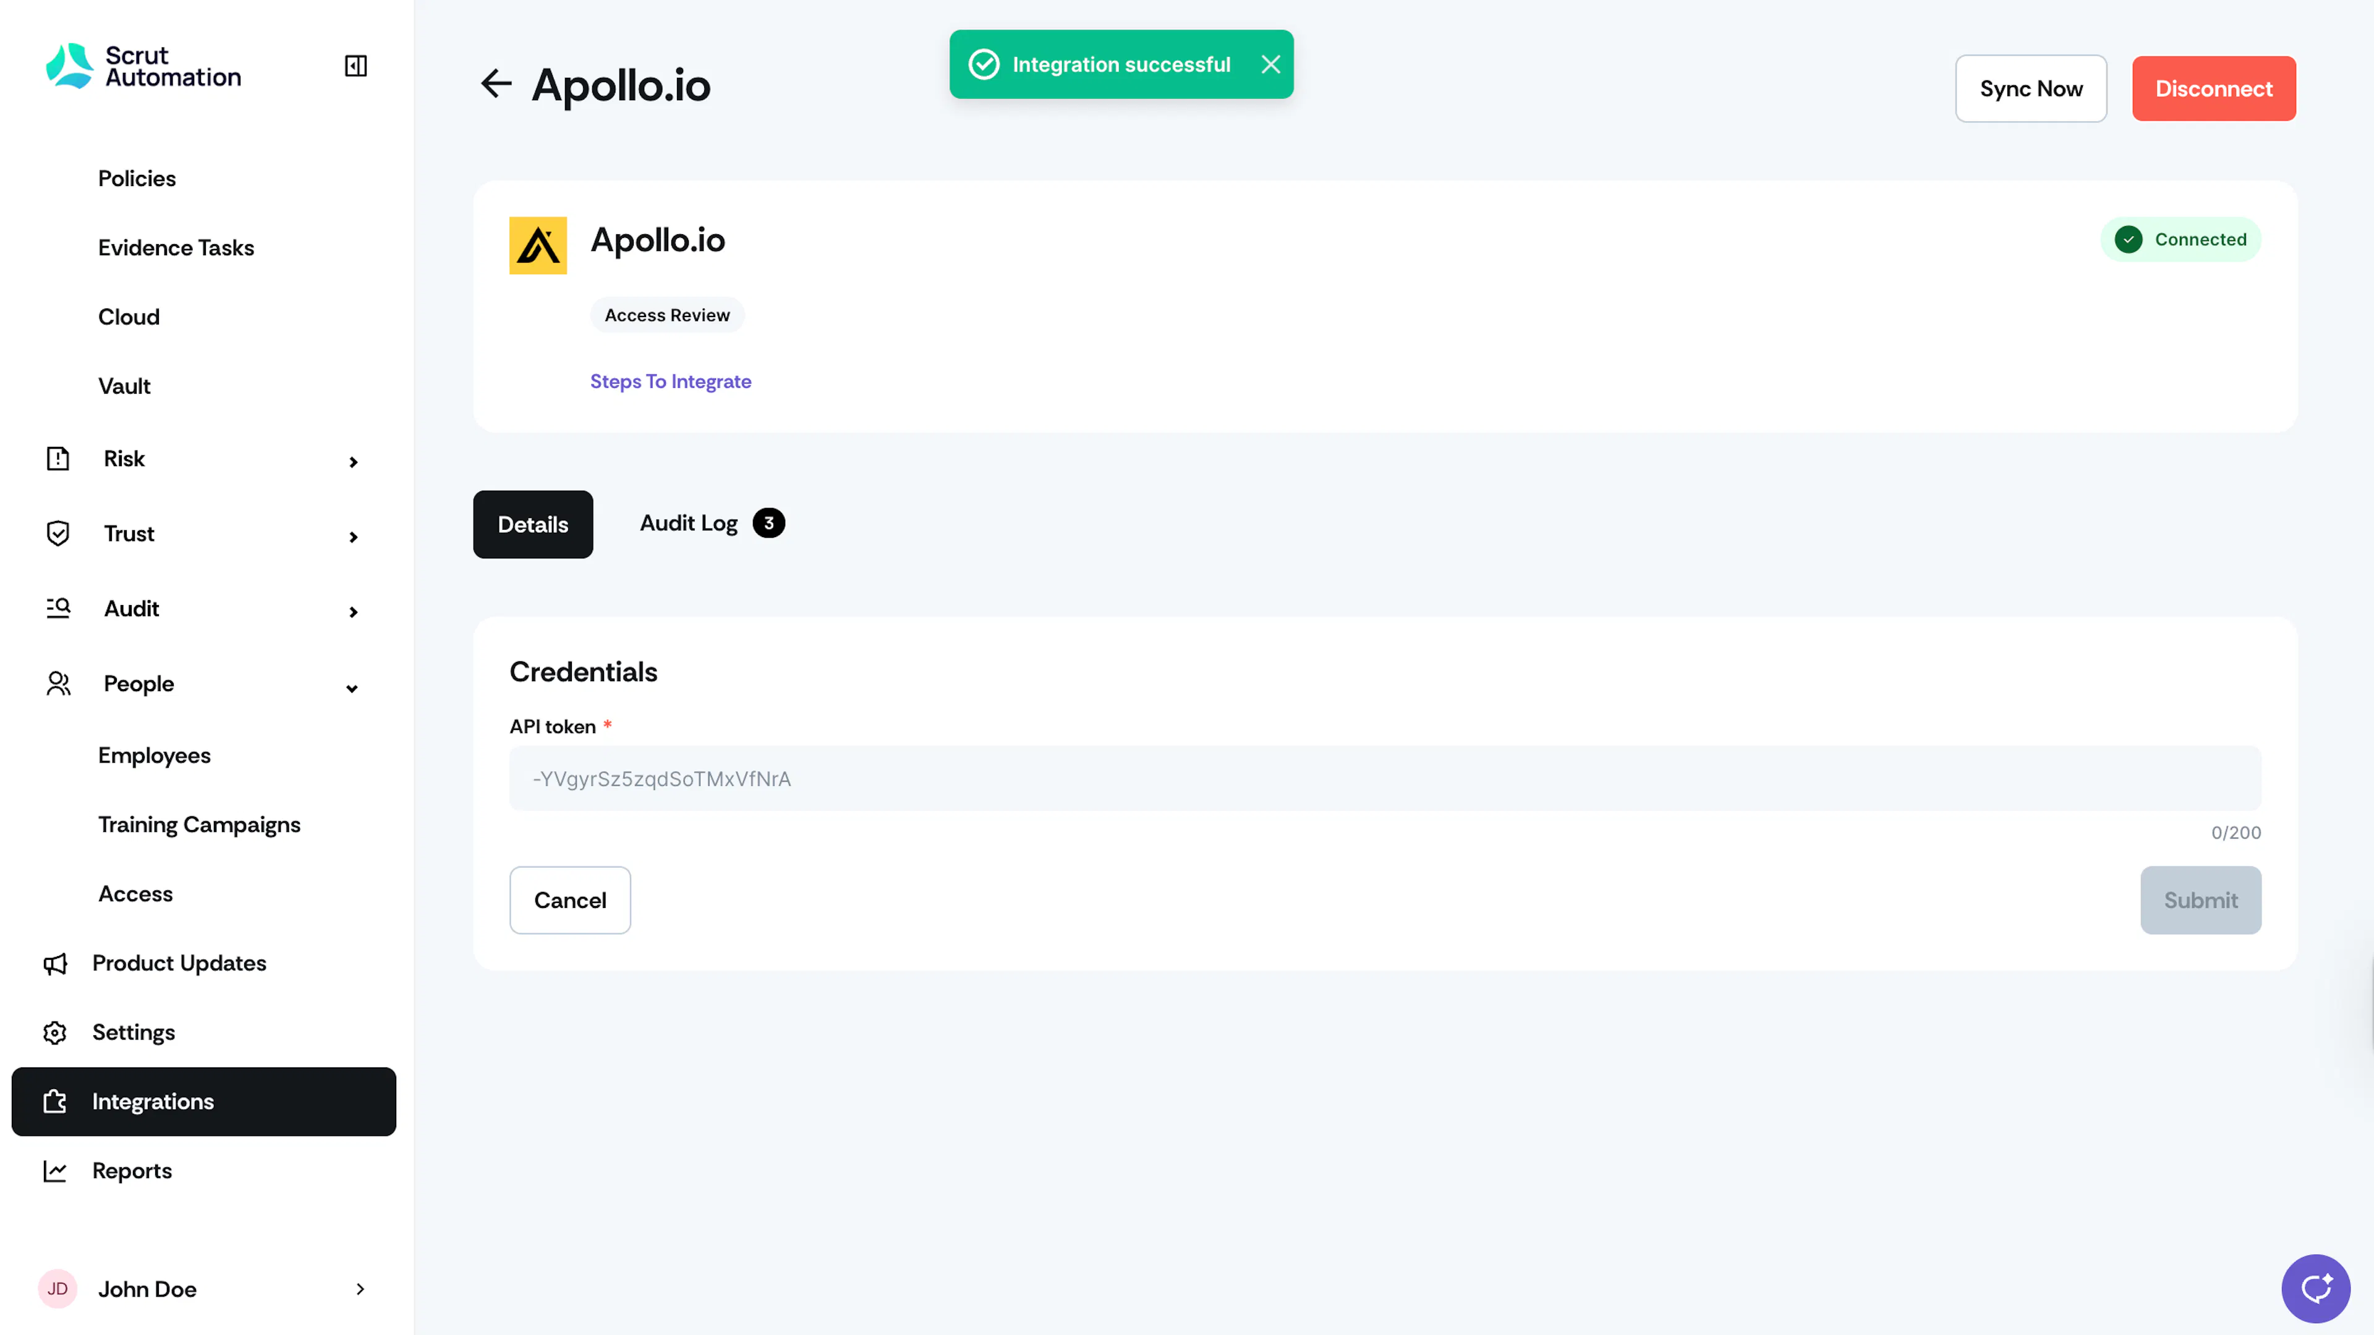This screenshot has height=1335, width=2374.
Task: Click the Sync Now button
Action: click(x=2031, y=88)
